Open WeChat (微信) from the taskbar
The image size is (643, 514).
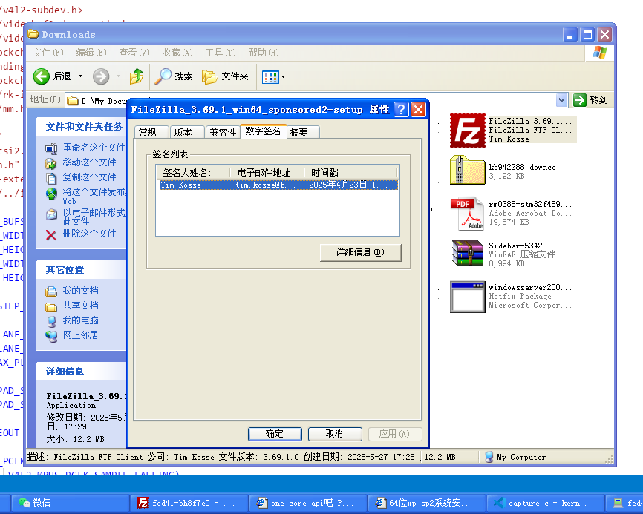pyautogui.click(x=70, y=503)
